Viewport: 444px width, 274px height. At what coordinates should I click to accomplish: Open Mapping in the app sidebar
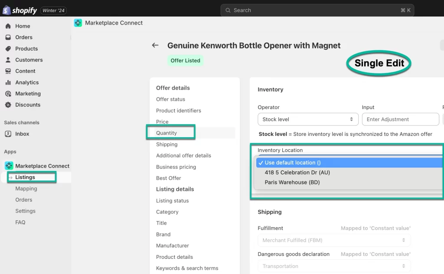click(26, 189)
